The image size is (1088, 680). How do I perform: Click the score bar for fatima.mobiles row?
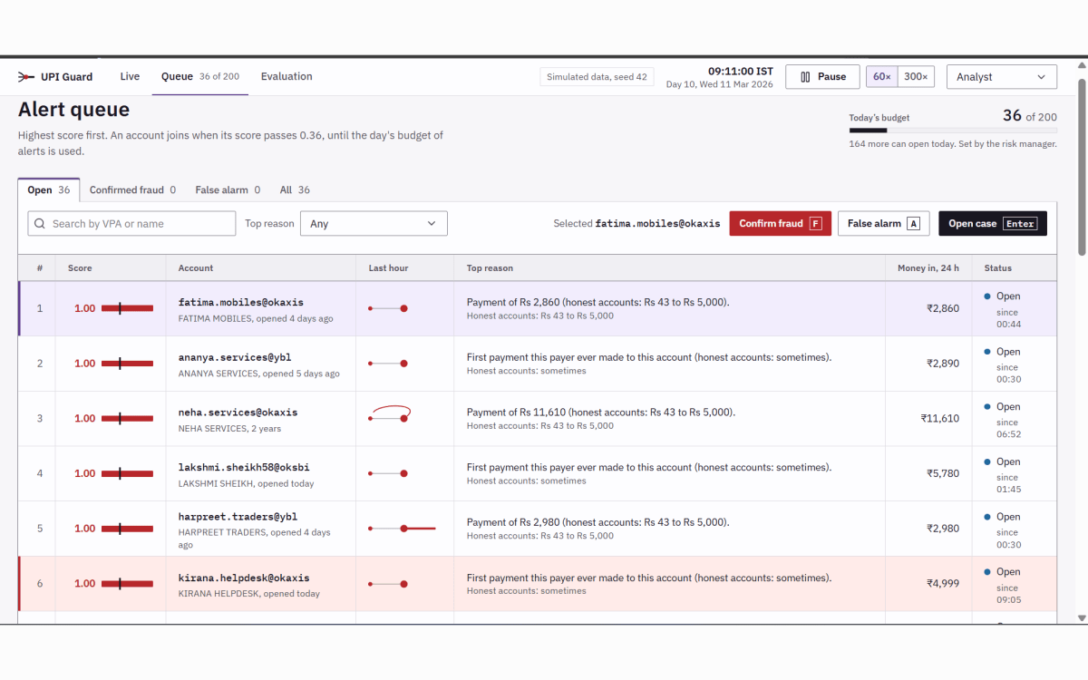pos(126,308)
